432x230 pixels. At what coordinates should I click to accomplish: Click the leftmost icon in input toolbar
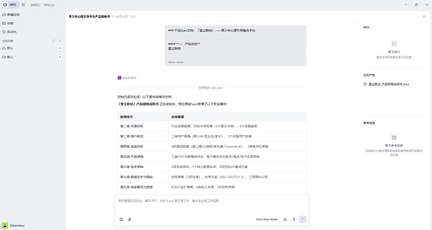pyautogui.click(x=121, y=219)
